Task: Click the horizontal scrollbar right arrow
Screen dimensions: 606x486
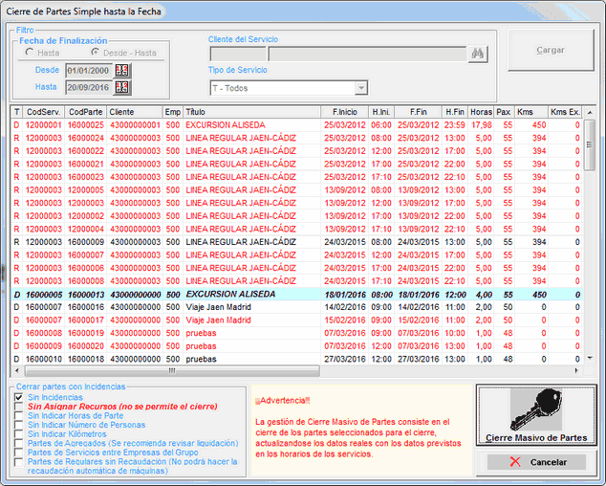Action: [x=576, y=370]
